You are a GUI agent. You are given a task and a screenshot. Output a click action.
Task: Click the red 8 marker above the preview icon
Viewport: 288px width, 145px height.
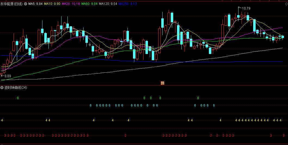click(x=160, y=98)
